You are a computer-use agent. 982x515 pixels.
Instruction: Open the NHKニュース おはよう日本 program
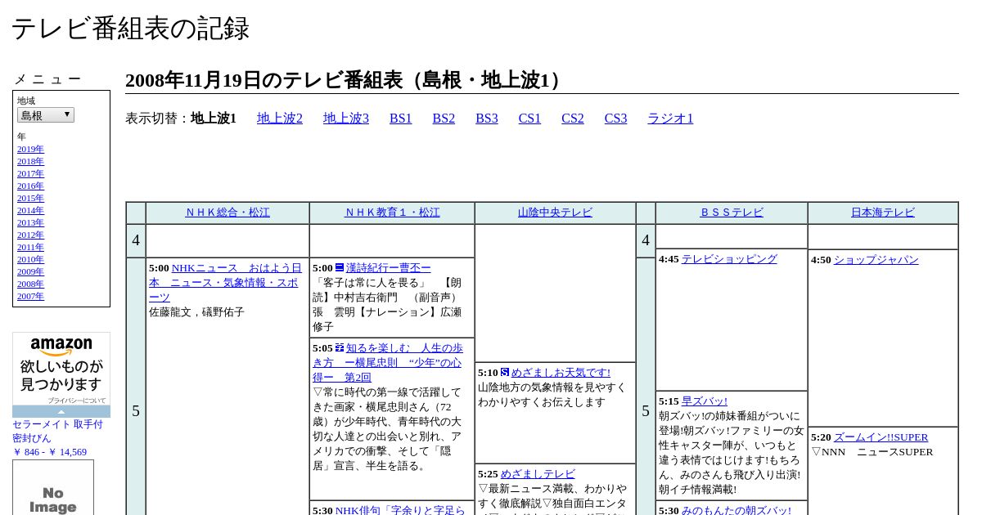click(x=225, y=282)
